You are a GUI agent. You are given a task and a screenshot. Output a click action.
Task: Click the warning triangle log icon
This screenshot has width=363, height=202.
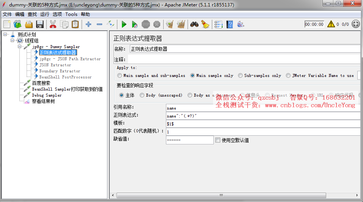(x=331, y=24)
